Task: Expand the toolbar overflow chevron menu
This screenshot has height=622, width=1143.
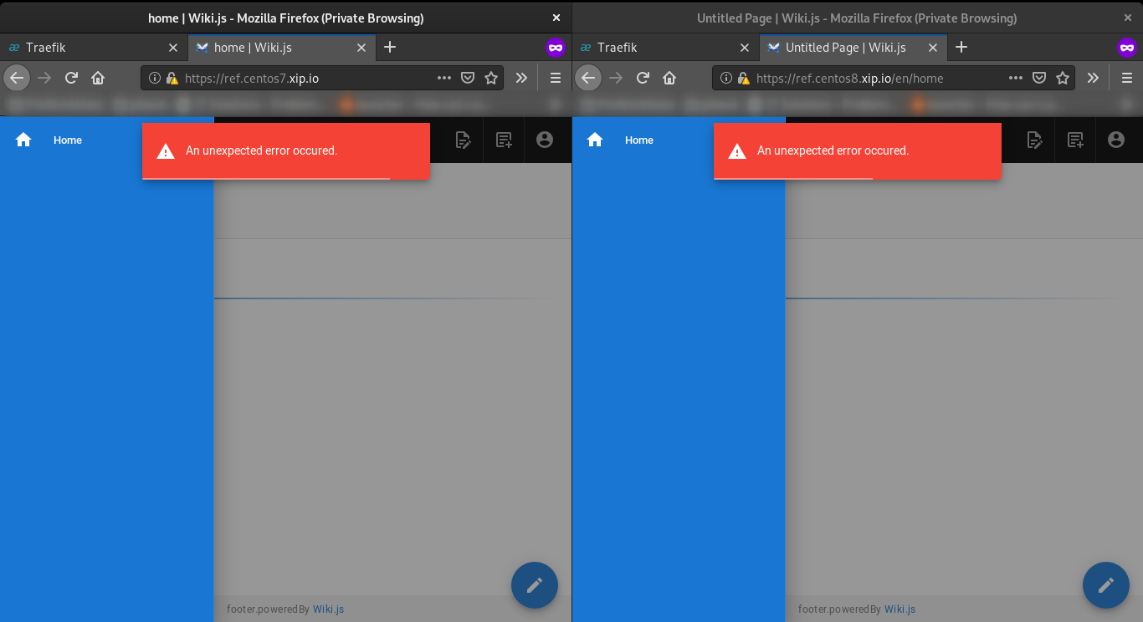Action: pyautogui.click(x=521, y=78)
